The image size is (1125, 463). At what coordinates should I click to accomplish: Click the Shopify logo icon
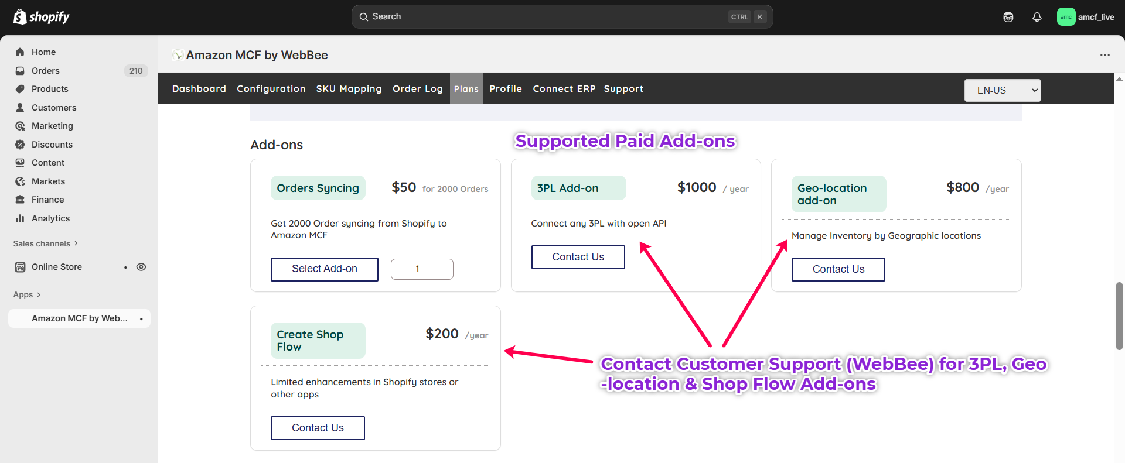pyautogui.click(x=20, y=17)
